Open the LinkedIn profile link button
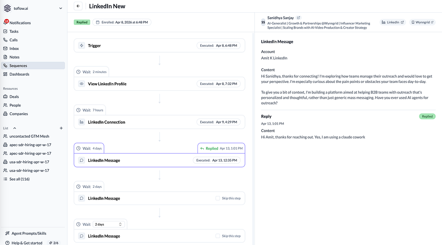The image size is (442, 245). [x=393, y=22]
